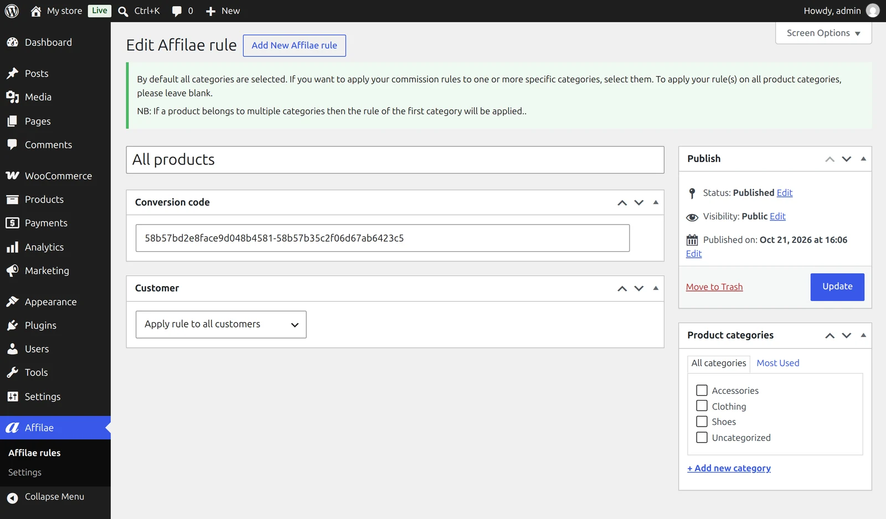Switch to the Most Used tab
The width and height of the screenshot is (886, 519).
[x=778, y=363]
